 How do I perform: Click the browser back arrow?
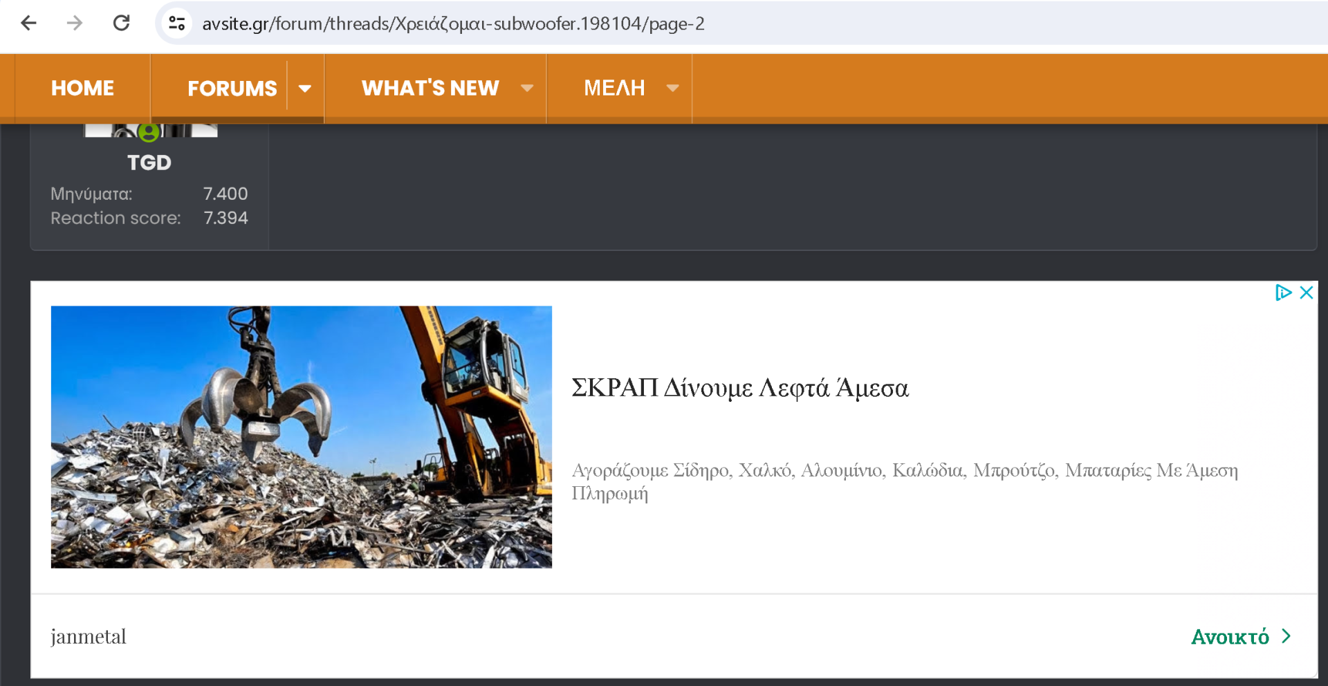(x=28, y=24)
